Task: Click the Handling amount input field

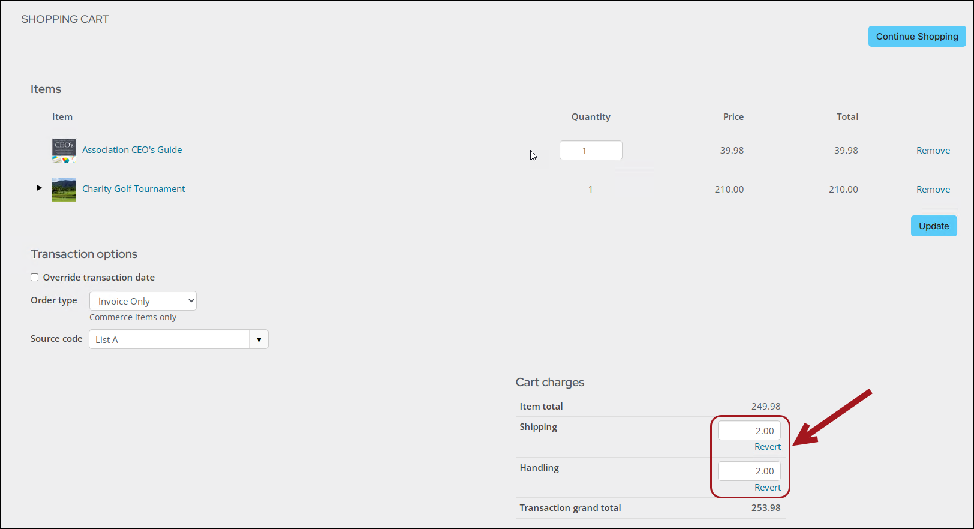Action: (x=749, y=471)
